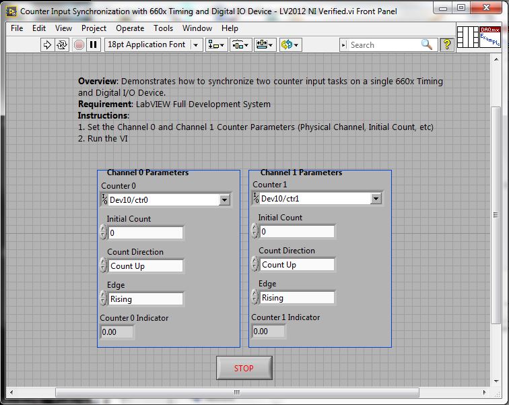Click the search options arrow

point(344,45)
